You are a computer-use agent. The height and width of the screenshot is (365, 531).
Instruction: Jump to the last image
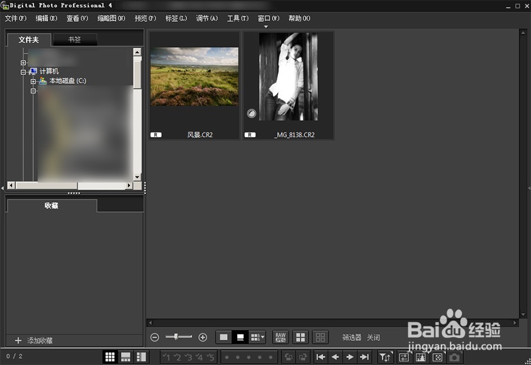click(365, 357)
